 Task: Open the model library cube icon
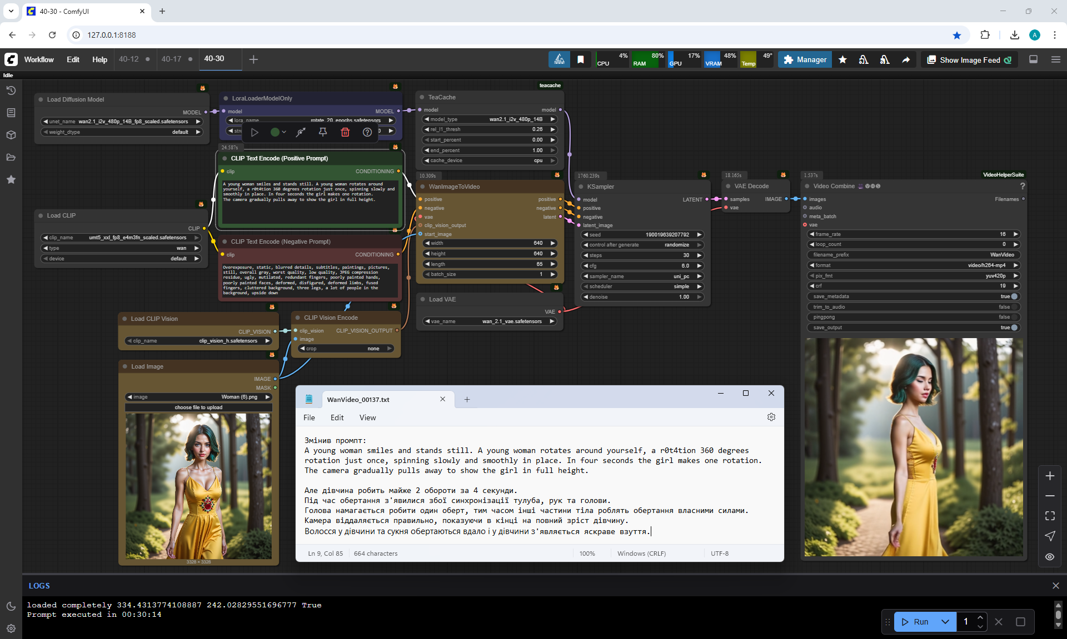coord(11,135)
